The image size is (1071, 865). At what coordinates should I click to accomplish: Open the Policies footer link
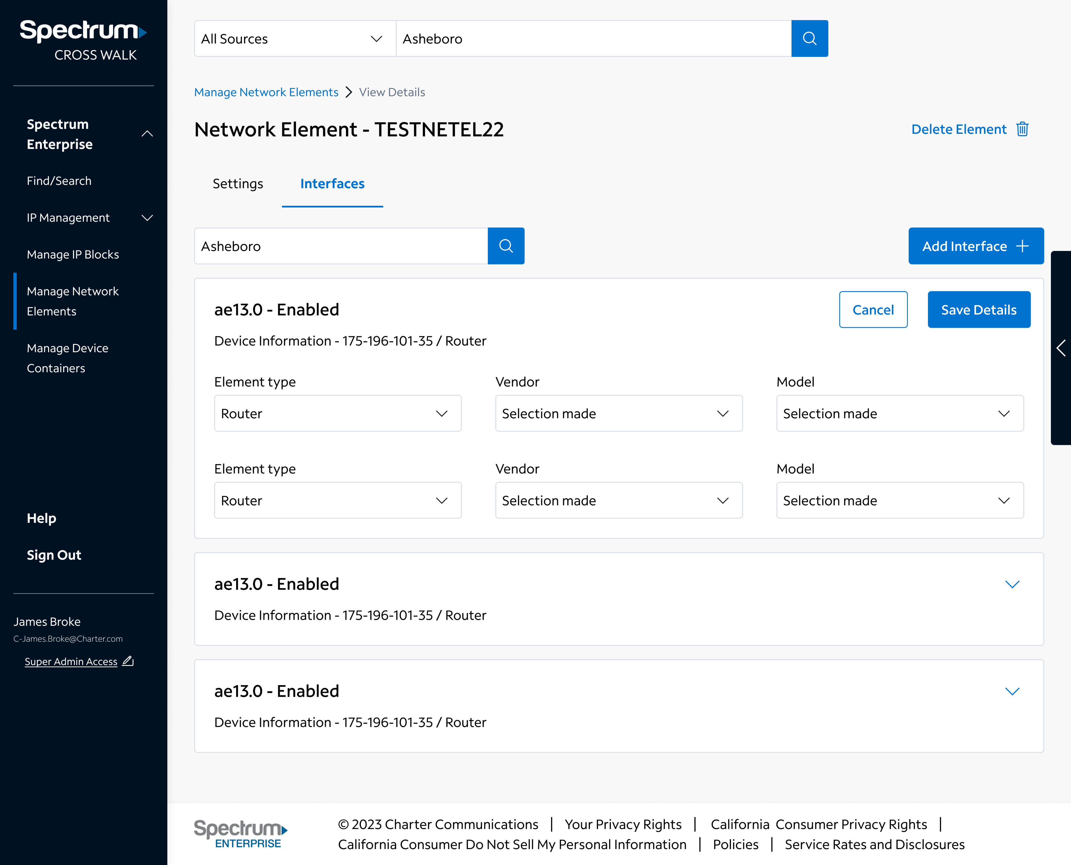point(736,845)
